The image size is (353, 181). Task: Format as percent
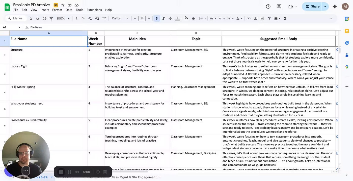(83, 18)
